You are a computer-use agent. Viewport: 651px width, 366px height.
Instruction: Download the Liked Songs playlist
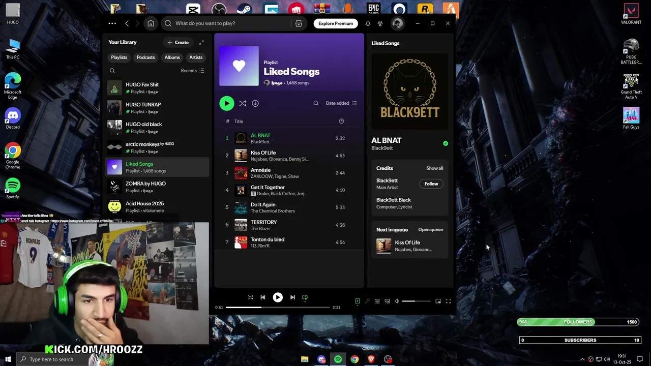click(x=255, y=103)
